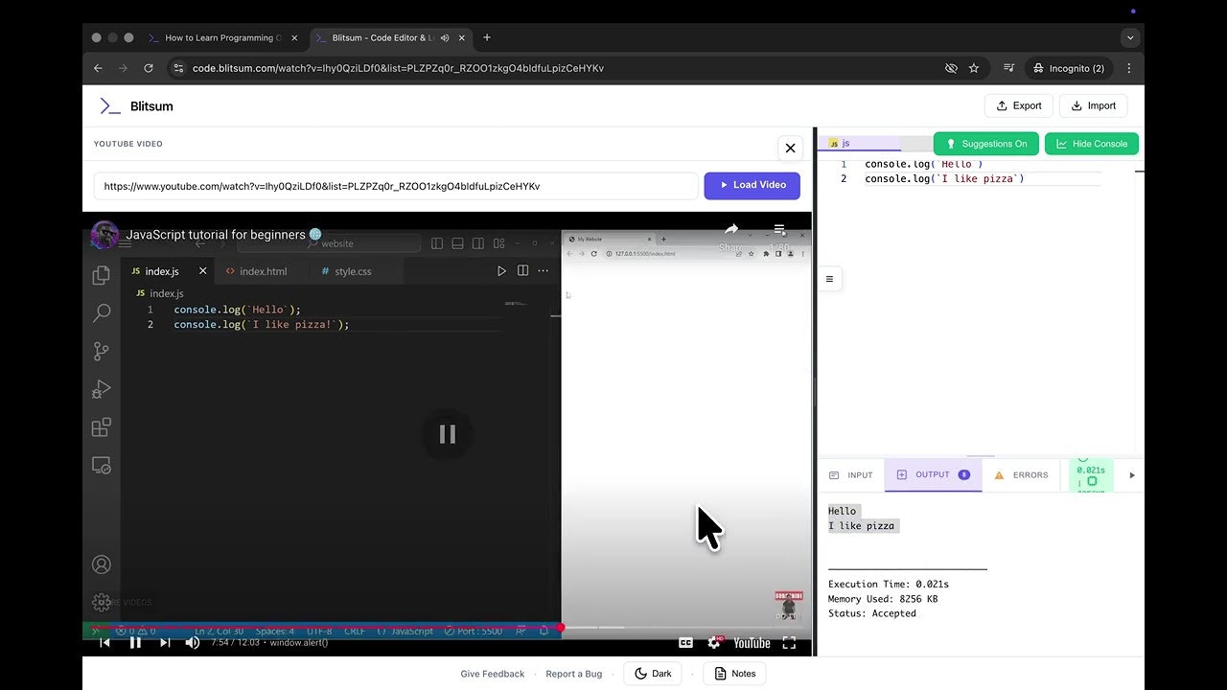The width and height of the screenshot is (1227, 690).
Task: Reload the browser page
Action: pyautogui.click(x=149, y=68)
